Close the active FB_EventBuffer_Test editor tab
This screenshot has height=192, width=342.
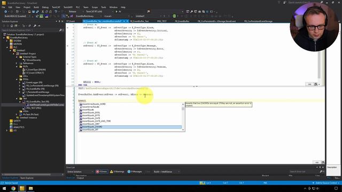[x=127, y=21]
